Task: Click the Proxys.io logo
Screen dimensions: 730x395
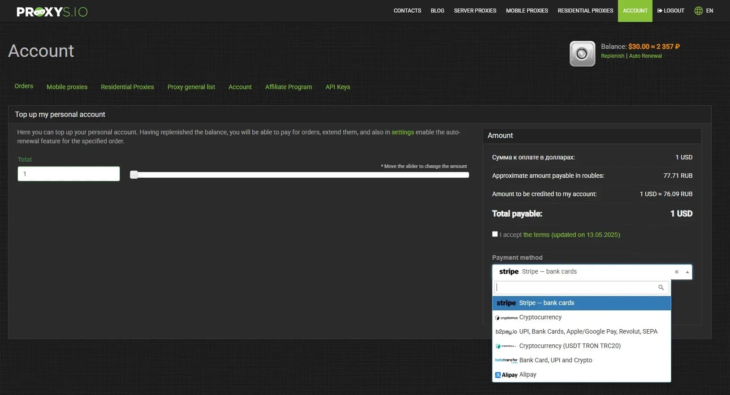Action: pyautogui.click(x=52, y=12)
